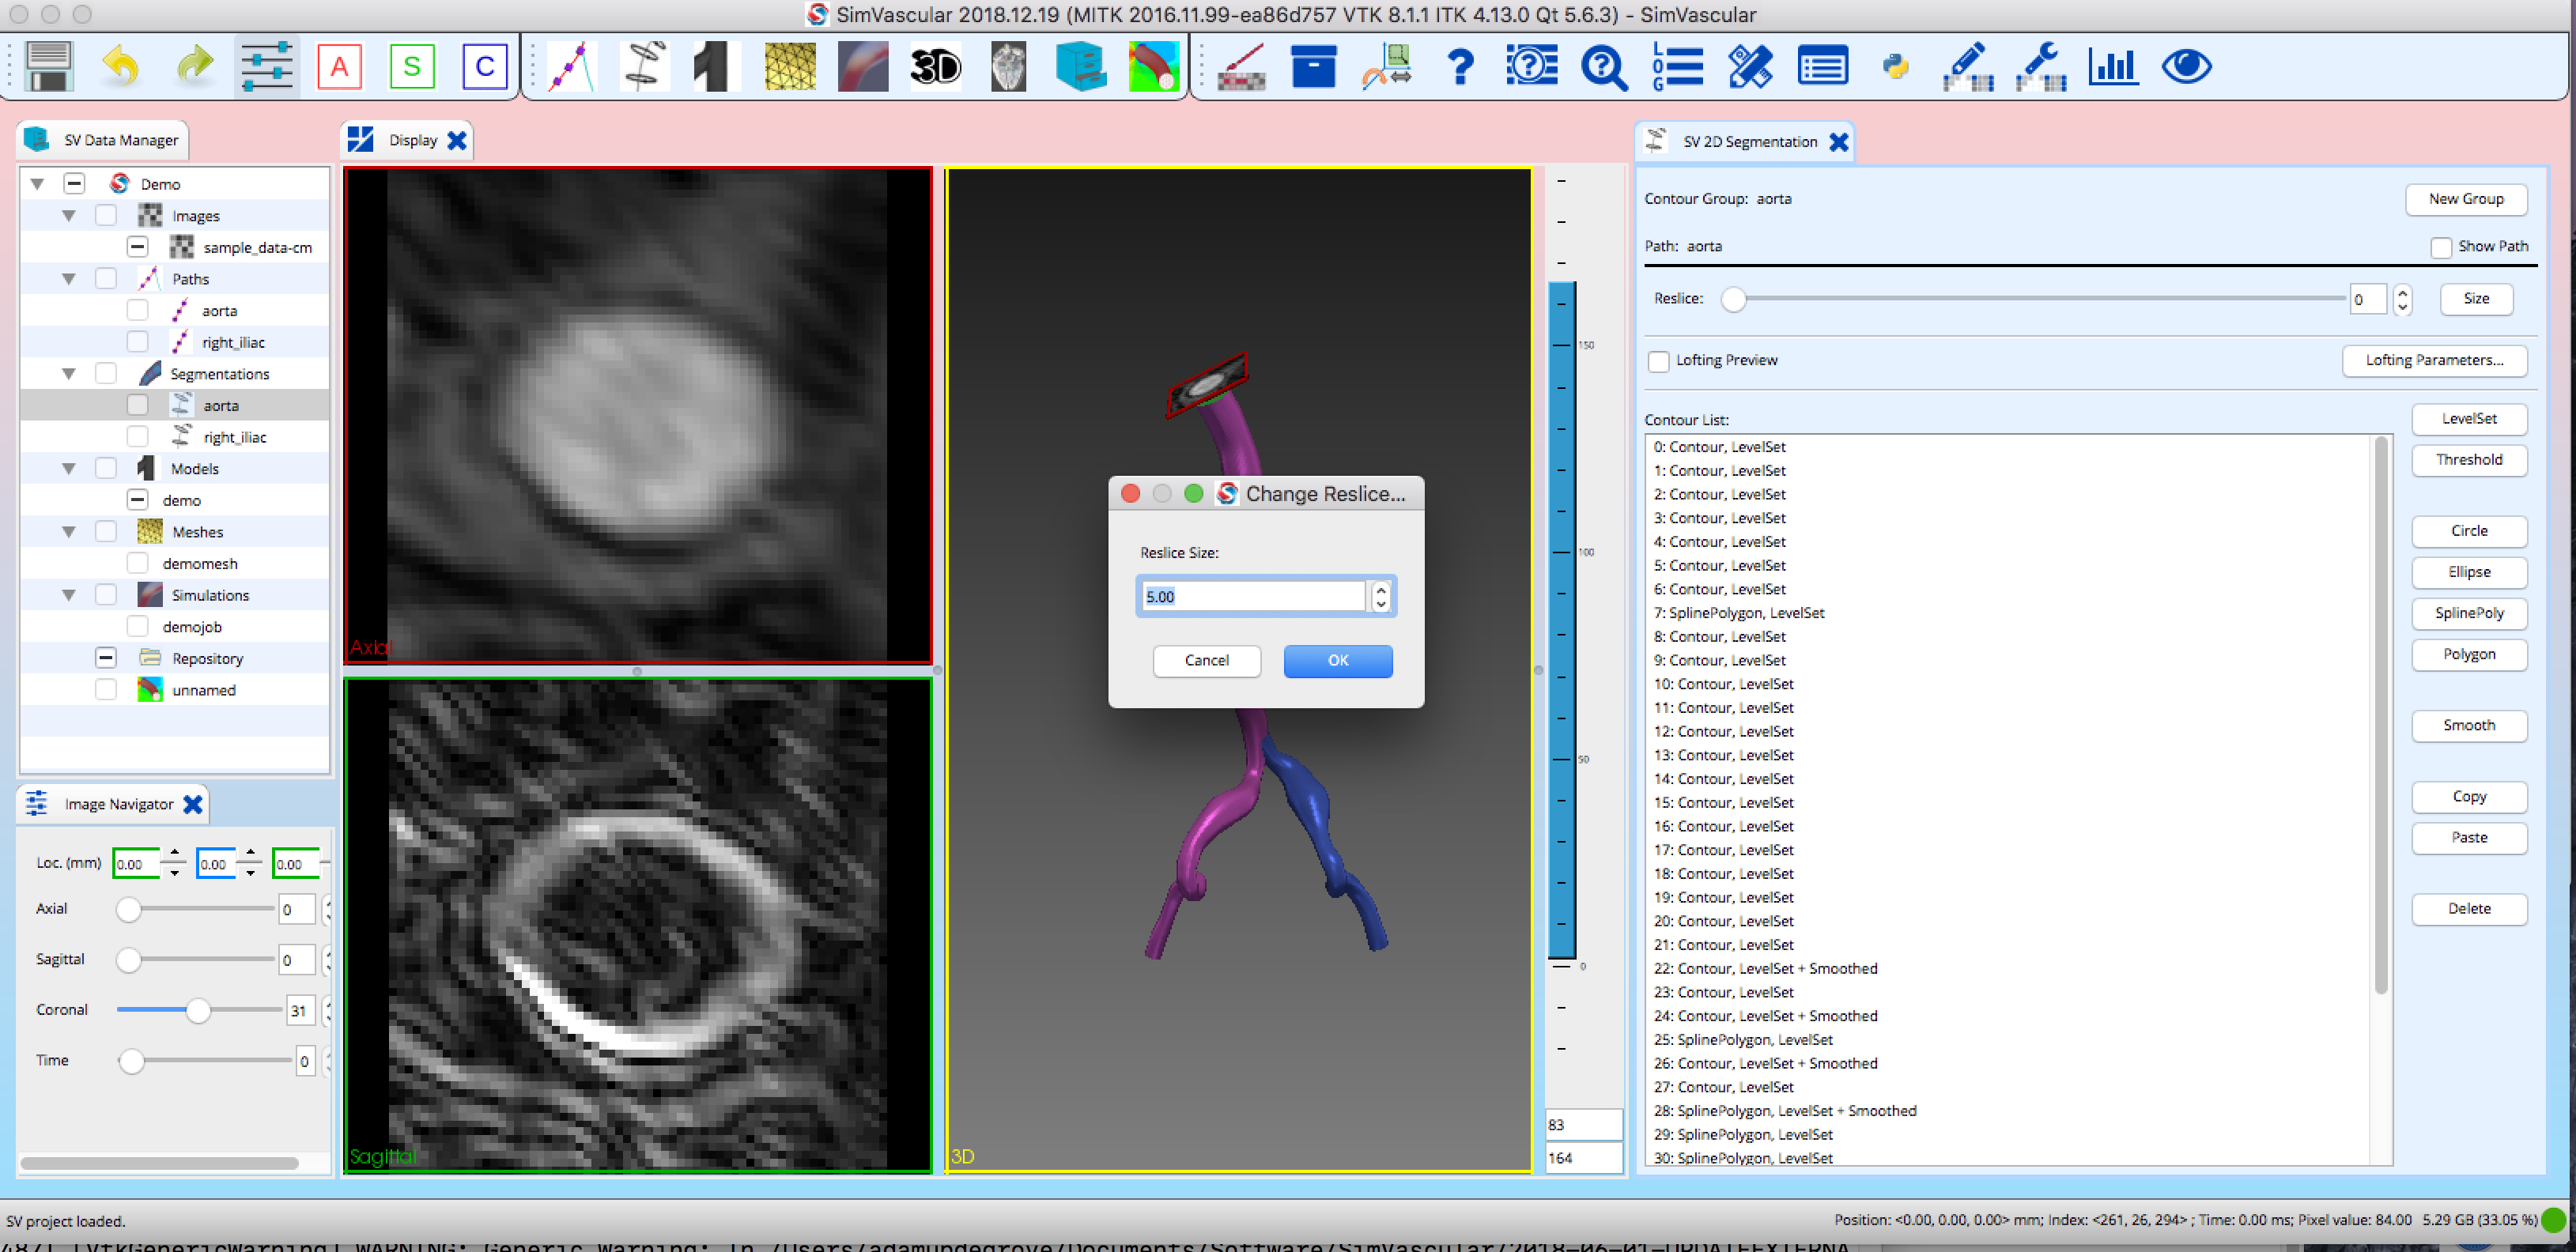2576x1252 pixels.
Task: Open the Log display
Action: click(1677, 65)
